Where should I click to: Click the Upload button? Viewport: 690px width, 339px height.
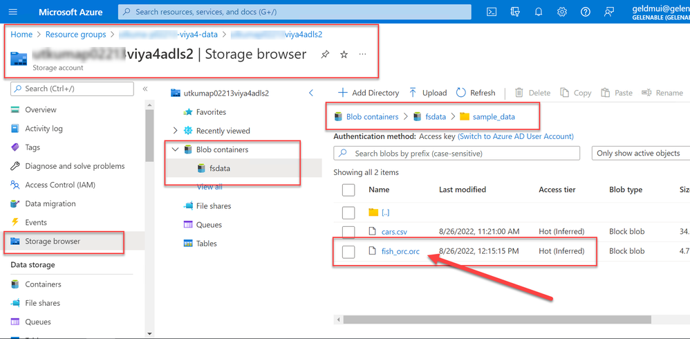[x=427, y=93]
